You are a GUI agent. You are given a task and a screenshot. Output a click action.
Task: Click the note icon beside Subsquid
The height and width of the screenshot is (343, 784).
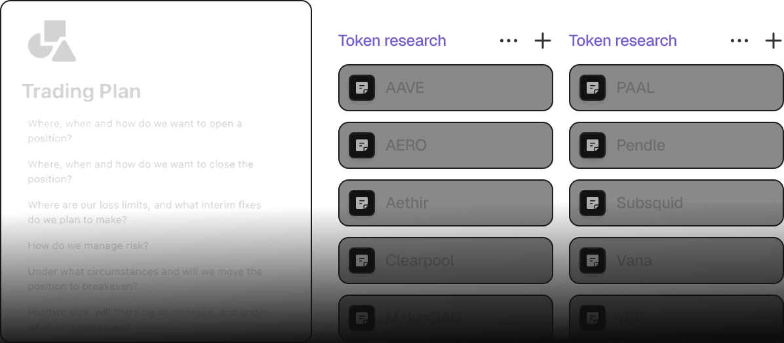[x=593, y=203]
